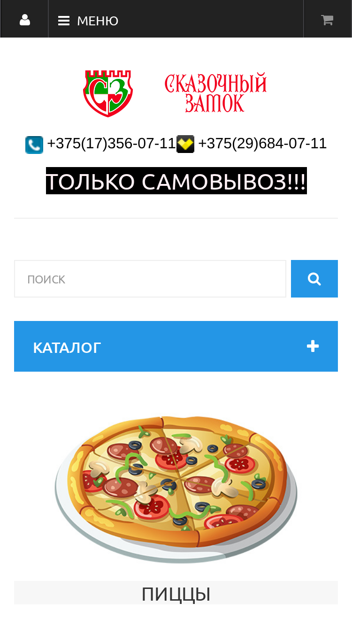Image resolution: width=352 pixels, height=626 pixels.
Task: Tap the blue phone handset icon
Action: tap(34, 145)
